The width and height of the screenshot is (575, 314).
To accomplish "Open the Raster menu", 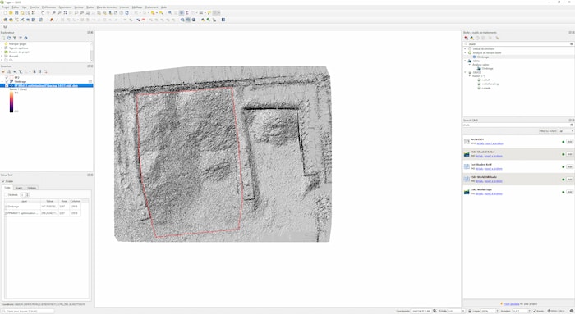I will pyautogui.click(x=90, y=7).
